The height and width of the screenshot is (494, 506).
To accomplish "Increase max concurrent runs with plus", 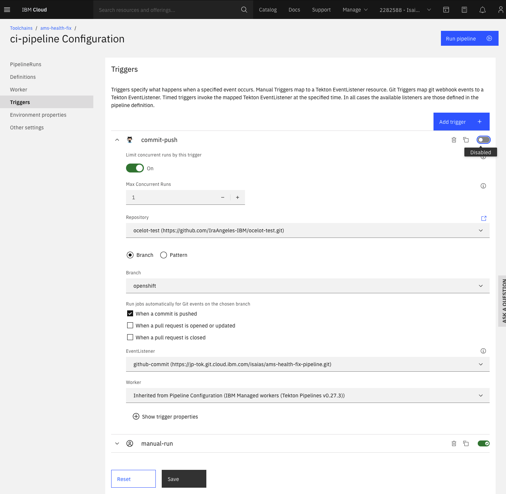I will [238, 197].
